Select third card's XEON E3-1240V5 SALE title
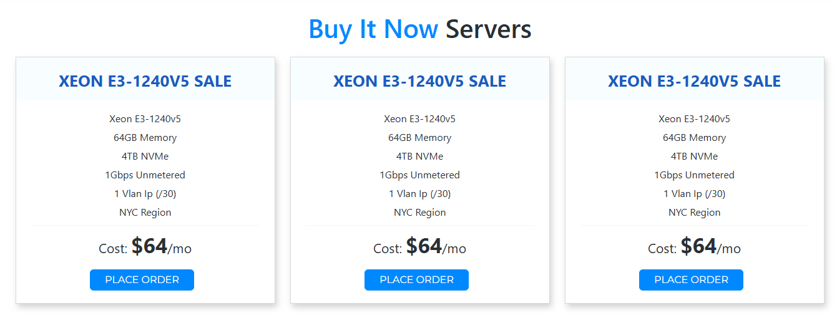This screenshot has height=313, width=837. [x=694, y=81]
